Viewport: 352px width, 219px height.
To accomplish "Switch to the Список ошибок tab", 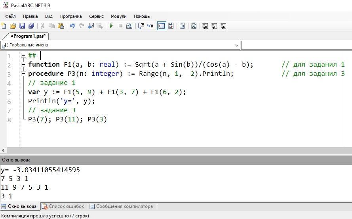I will pyautogui.click(x=63, y=206).
